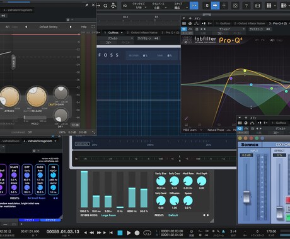
Task: Jump to previous marker in transport
Action: (86, 233)
